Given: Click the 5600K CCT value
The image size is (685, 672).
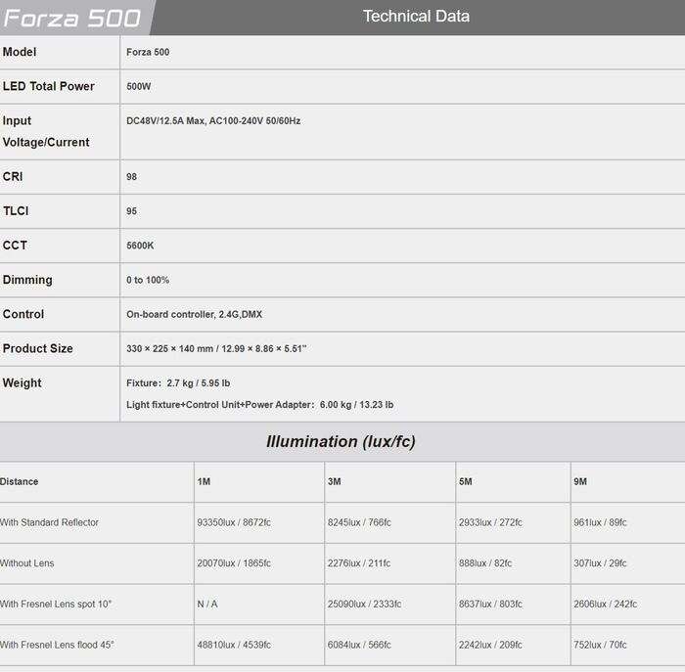Looking at the screenshot, I should click(140, 246).
